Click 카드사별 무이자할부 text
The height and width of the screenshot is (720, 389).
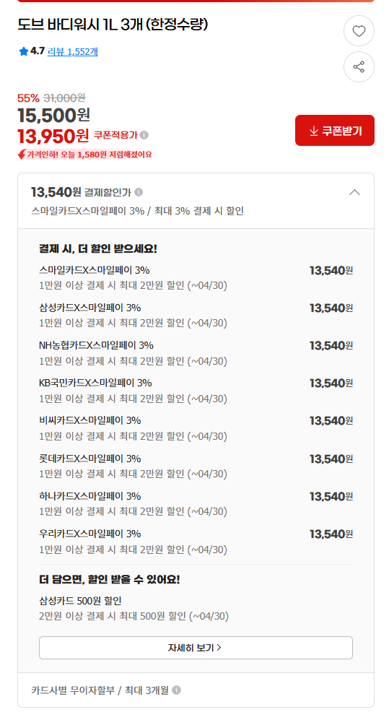[x=72, y=690]
